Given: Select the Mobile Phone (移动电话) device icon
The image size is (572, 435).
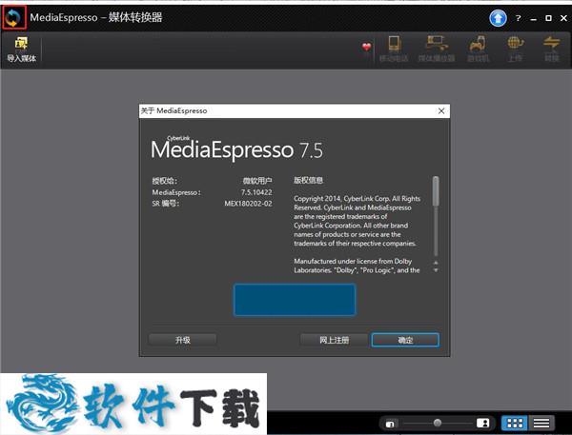Looking at the screenshot, I should click(x=394, y=49).
